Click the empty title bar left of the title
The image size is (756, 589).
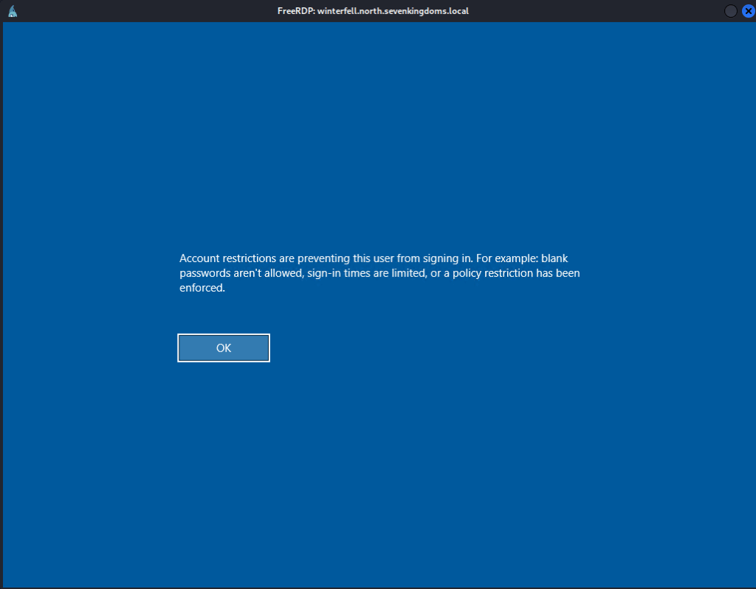pos(148,10)
